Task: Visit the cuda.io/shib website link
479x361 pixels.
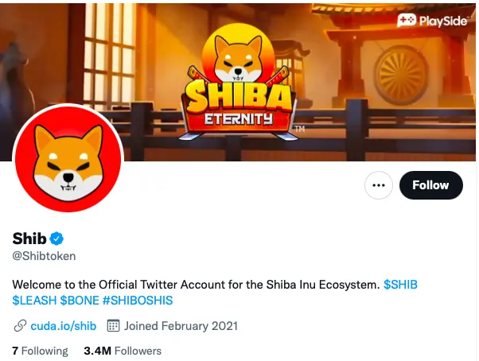Action: [x=63, y=326]
